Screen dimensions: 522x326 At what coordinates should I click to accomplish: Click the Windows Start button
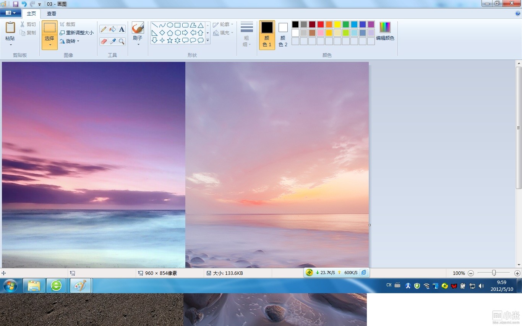coord(10,286)
